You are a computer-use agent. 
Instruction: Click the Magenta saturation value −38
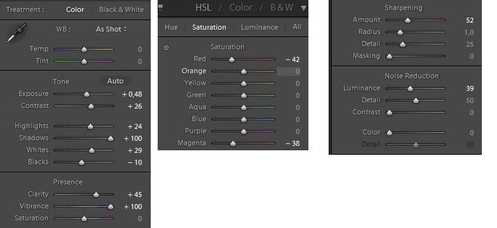pos(293,143)
